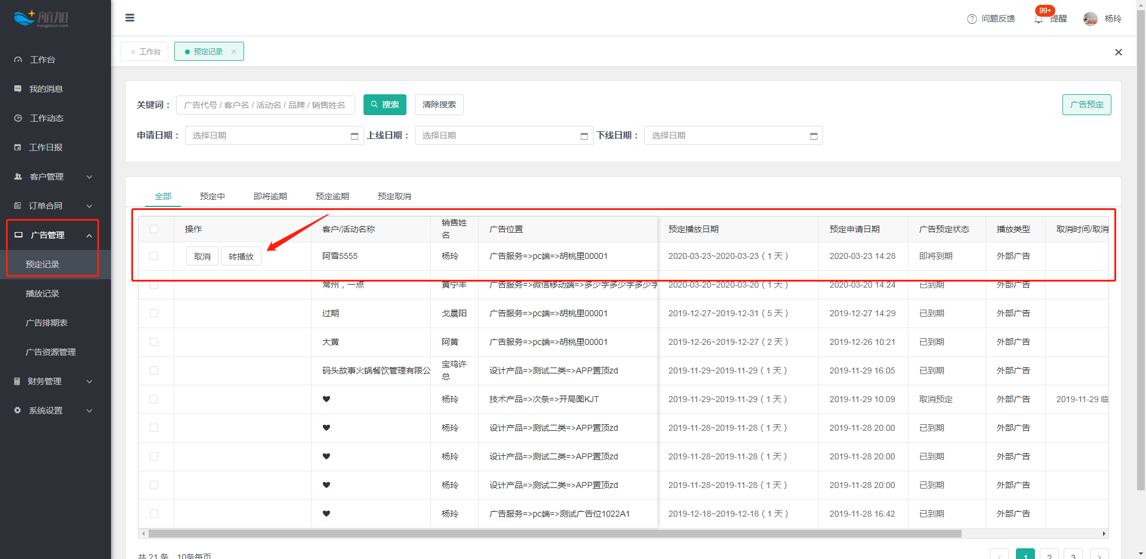The width and height of the screenshot is (1146, 559).
Task: Click the 财务管理 calculator icon in the sidebar
Action: point(17,381)
